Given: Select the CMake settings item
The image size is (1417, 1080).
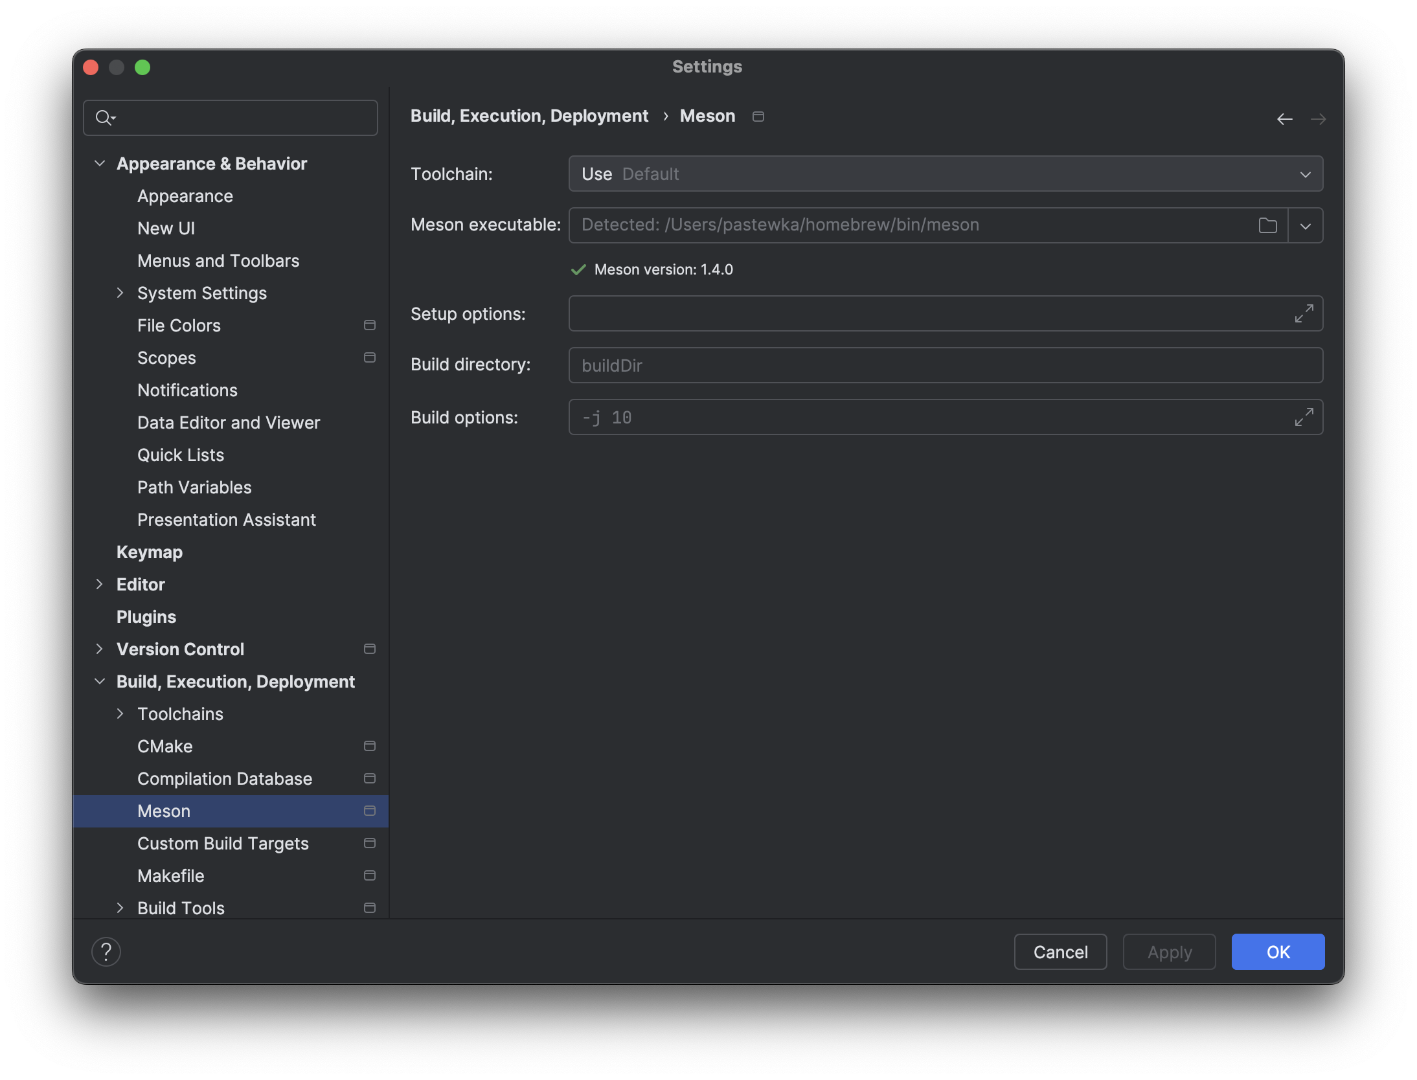Looking at the screenshot, I should [x=164, y=745].
